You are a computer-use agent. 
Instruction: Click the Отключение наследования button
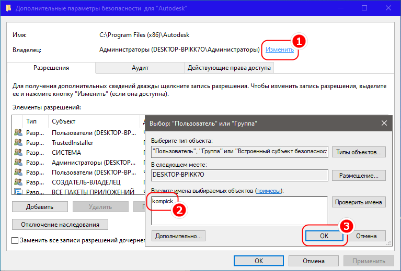pyautogui.click(x=60, y=224)
